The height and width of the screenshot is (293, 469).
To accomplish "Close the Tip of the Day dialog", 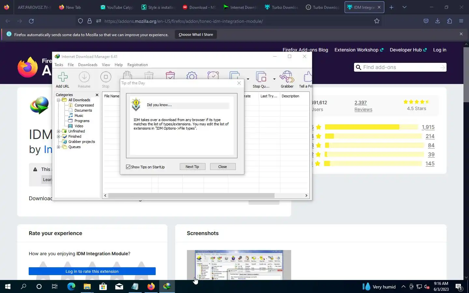I will 239,83.
